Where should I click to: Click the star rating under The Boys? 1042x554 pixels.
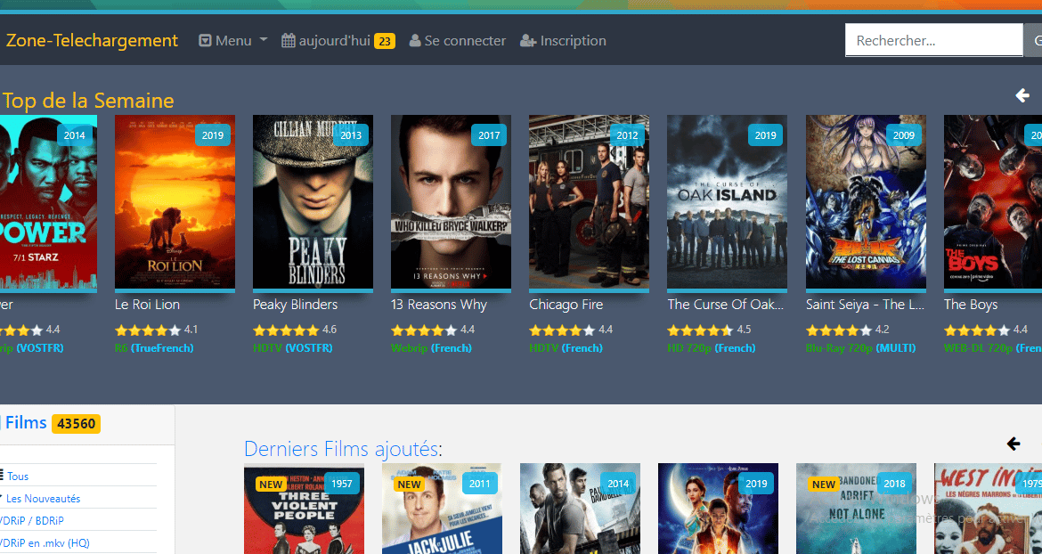(977, 330)
